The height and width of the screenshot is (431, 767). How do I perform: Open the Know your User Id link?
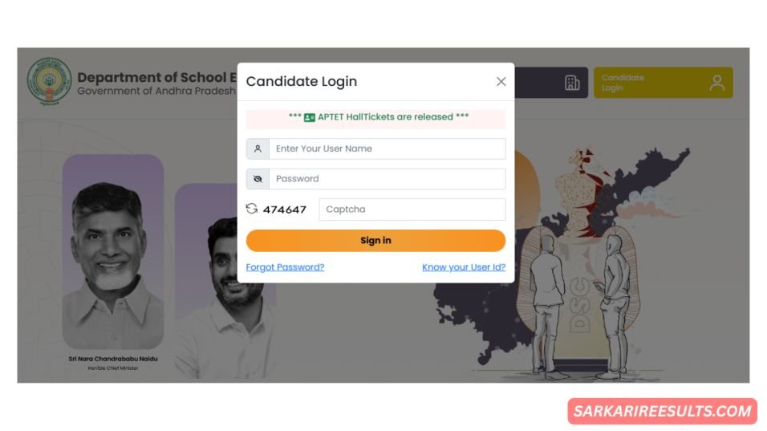pyautogui.click(x=464, y=267)
